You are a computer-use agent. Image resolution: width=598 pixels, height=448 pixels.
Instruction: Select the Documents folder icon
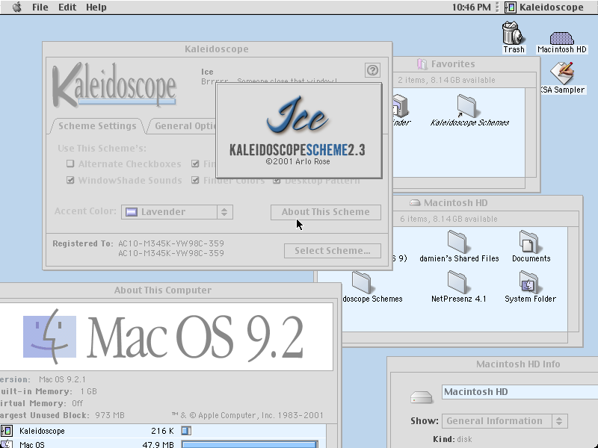529,242
